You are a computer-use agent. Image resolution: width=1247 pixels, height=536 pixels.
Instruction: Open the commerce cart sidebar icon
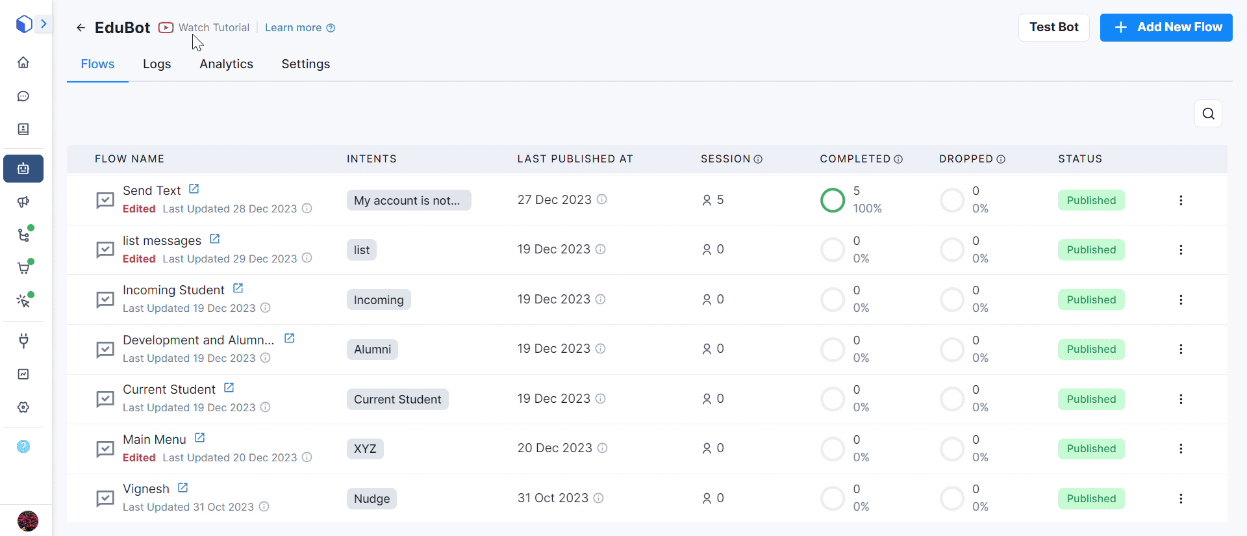[23, 268]
